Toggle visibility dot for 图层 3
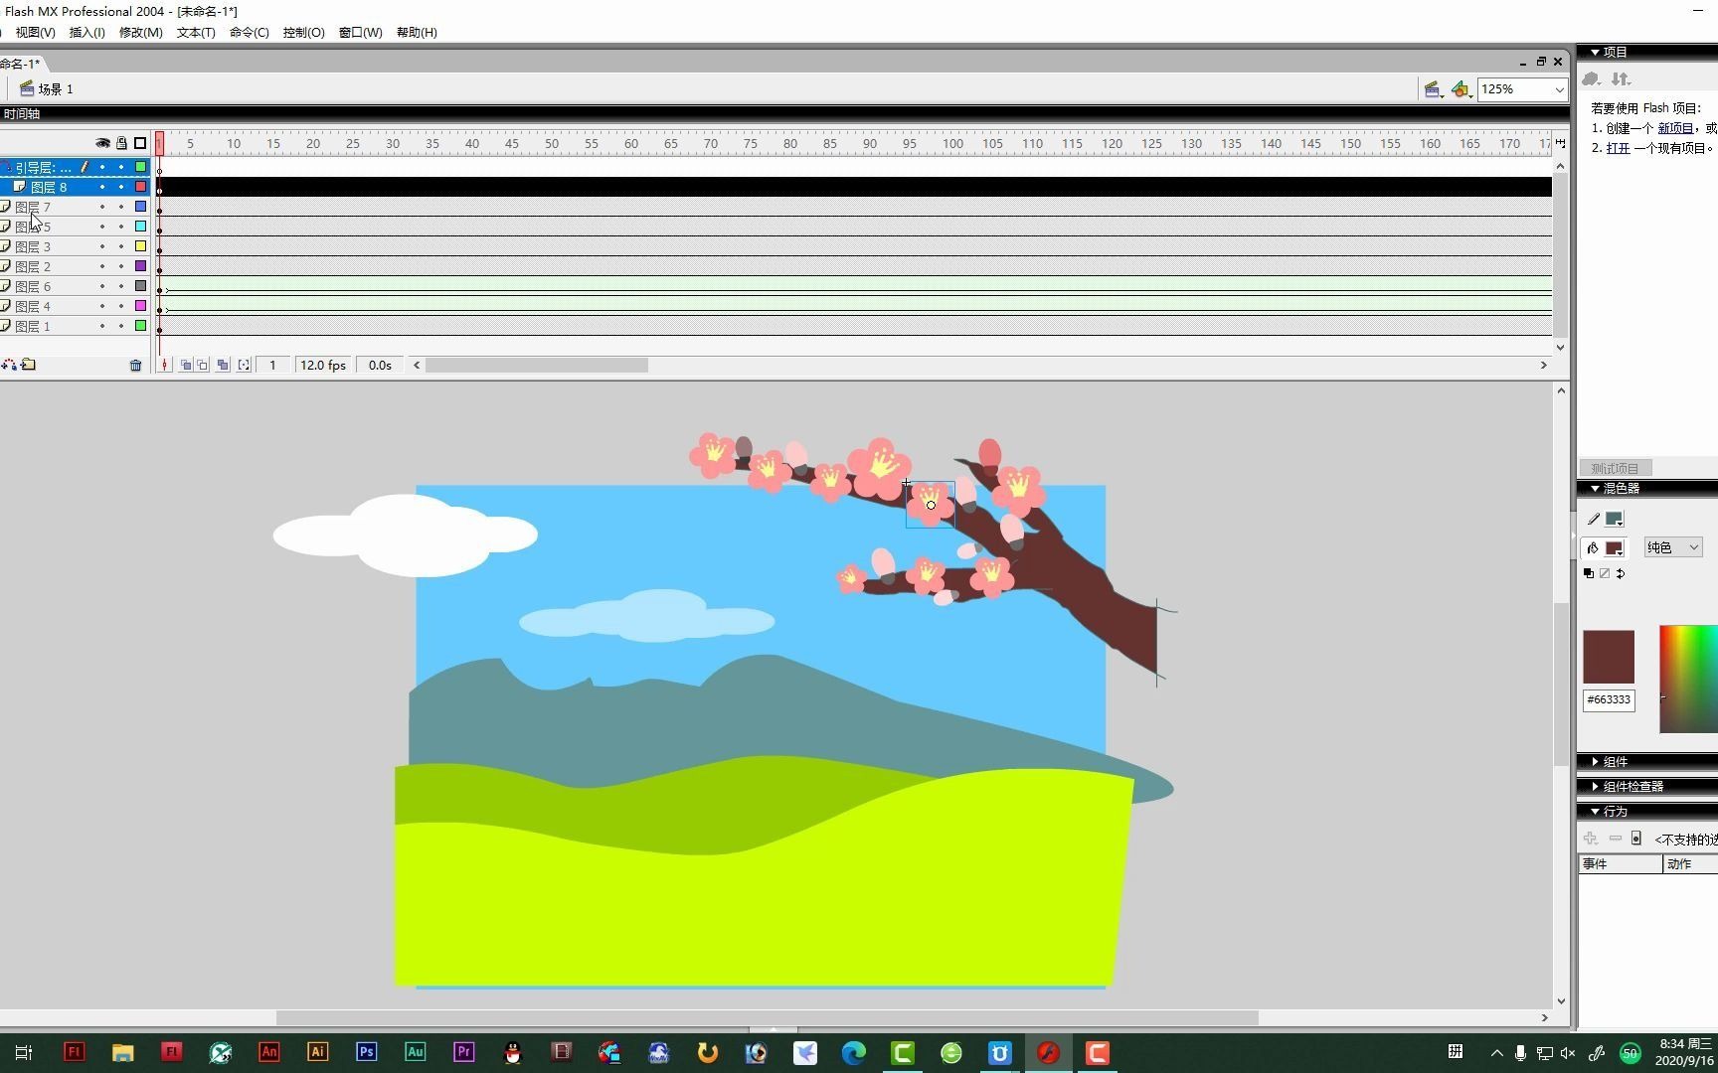Viewport: 1718px width, 1073px height. [102, 246]
